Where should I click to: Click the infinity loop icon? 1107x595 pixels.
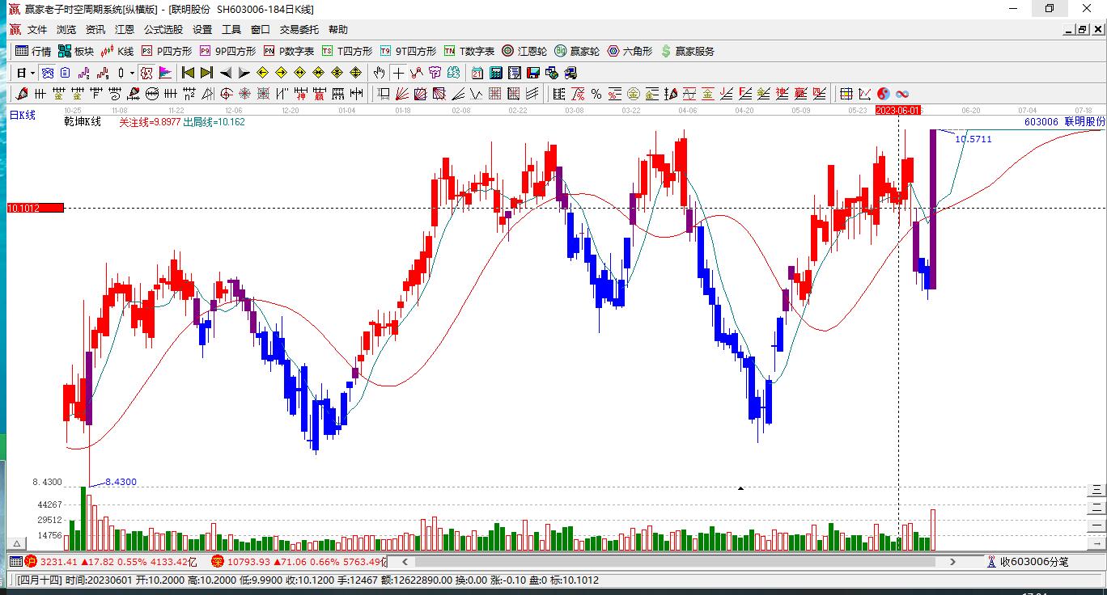pos(902,94)
